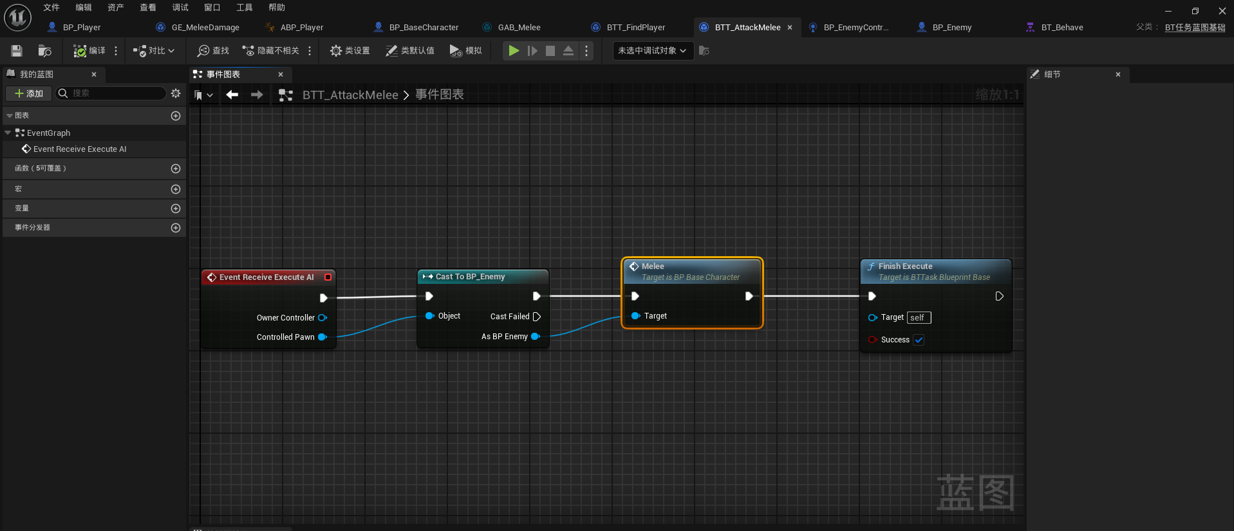Collapse the 图表 section
1234x531 pixels.
[10, 116]
